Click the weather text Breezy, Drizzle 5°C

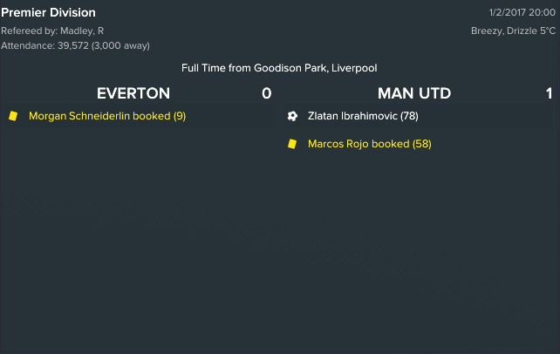[513, 31]
